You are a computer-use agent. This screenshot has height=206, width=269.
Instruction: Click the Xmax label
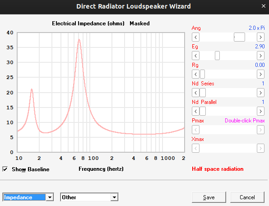point(198,139)
